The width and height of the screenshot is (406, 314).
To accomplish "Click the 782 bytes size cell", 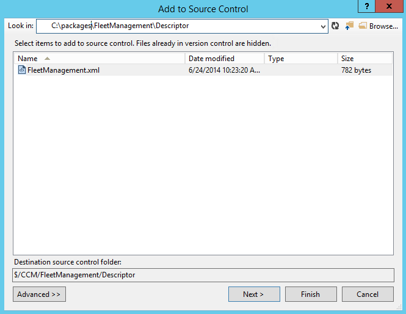I will 356,70.
